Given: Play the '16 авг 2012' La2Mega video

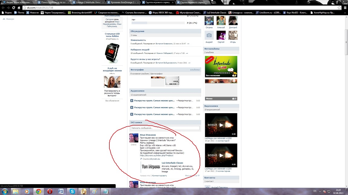Looking at the screenshot, I should tap(221, 125).
